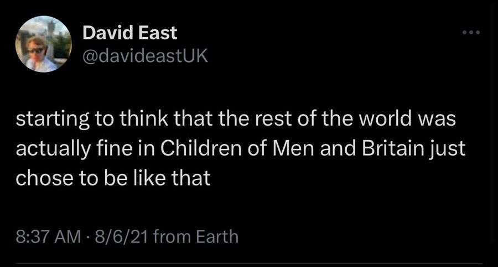Image resolution: width=498 pixels, height=267 pixels.
Task: Click the phrase "Children of Men"
Action: pyautogui.click(x=237, y=150)
